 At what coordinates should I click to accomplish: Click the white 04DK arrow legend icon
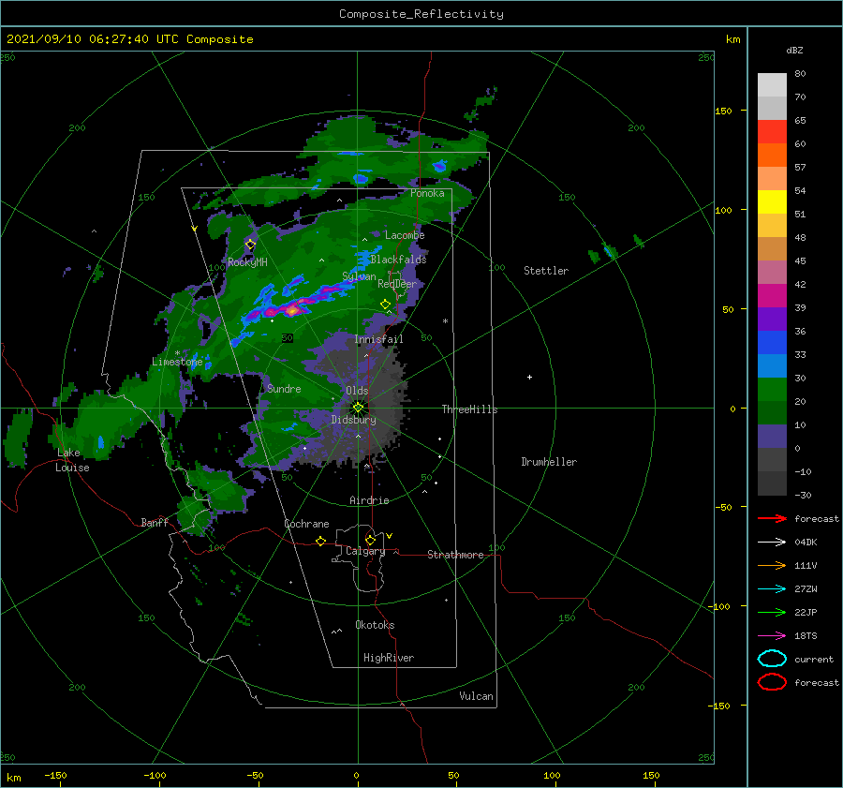[x=772, y=543]
